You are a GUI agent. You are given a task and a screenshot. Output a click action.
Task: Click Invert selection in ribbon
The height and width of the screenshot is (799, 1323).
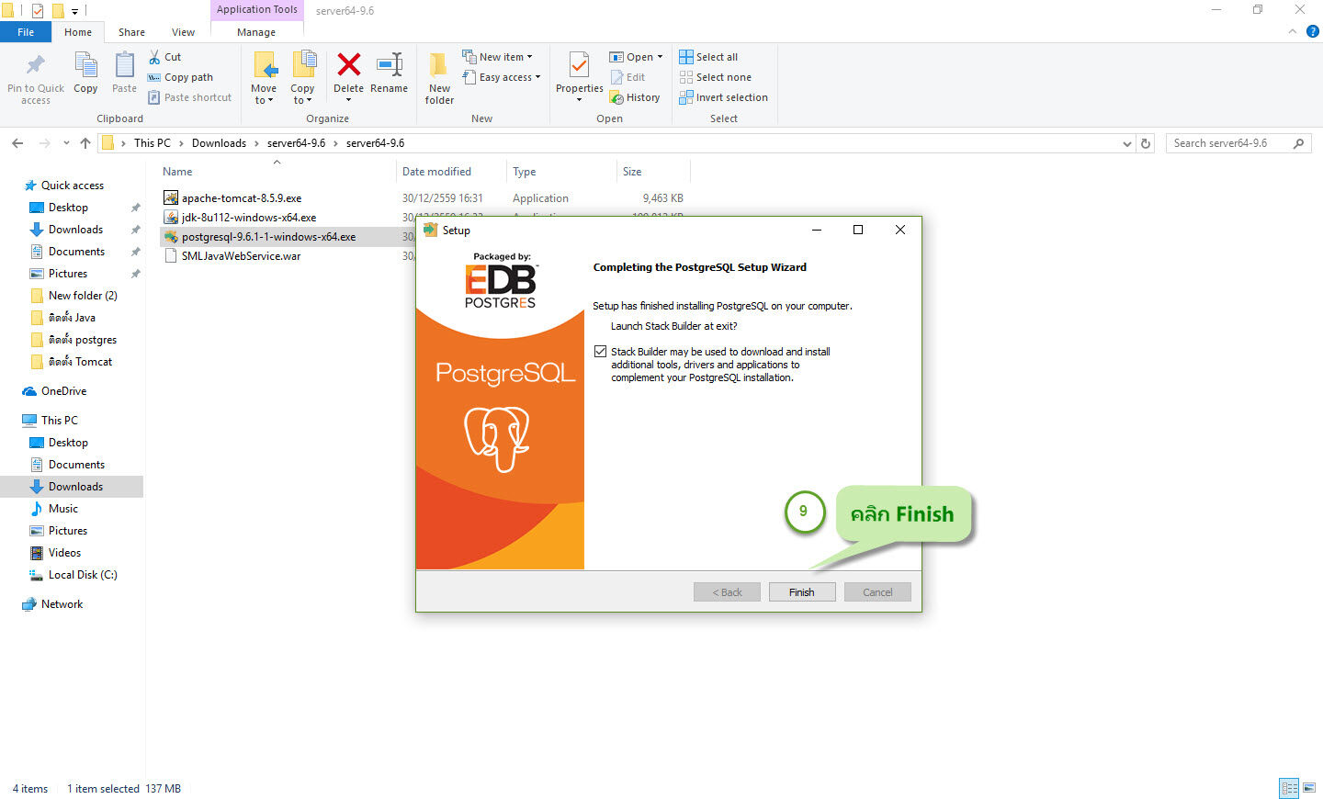pos(724,97)
